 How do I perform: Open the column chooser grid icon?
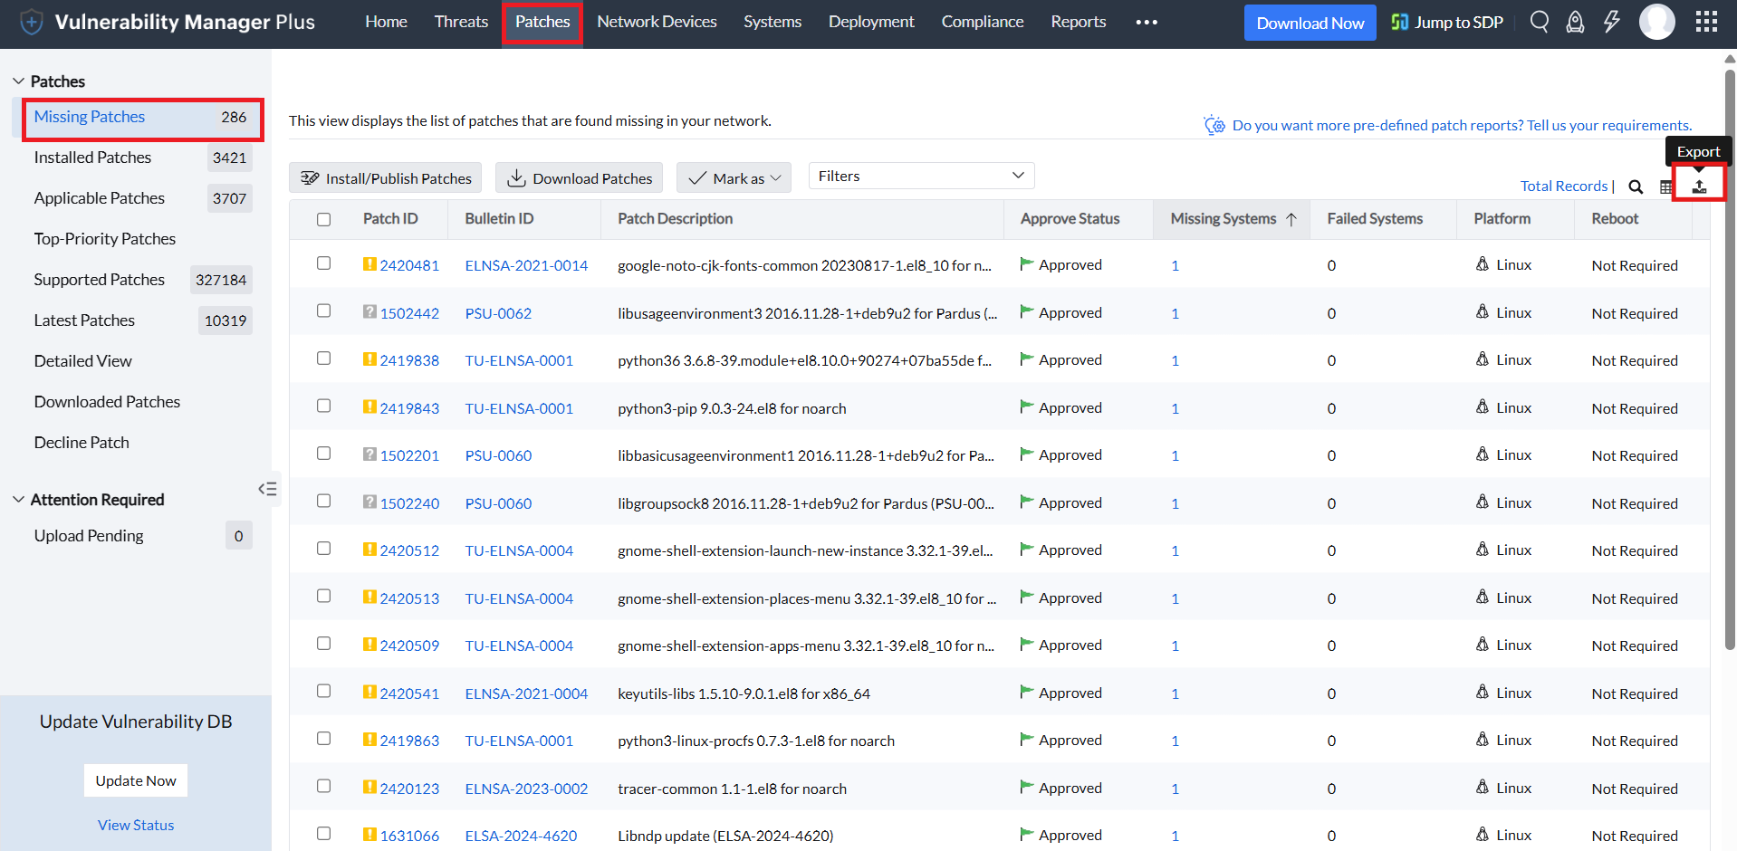click(1666, 186)
